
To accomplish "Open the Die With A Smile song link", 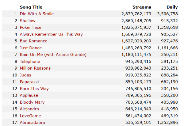I will point(36,14).
